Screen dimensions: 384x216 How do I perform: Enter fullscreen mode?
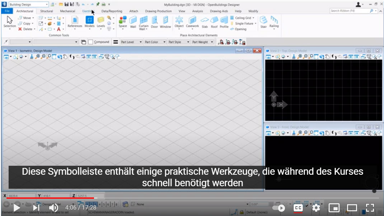370,208
